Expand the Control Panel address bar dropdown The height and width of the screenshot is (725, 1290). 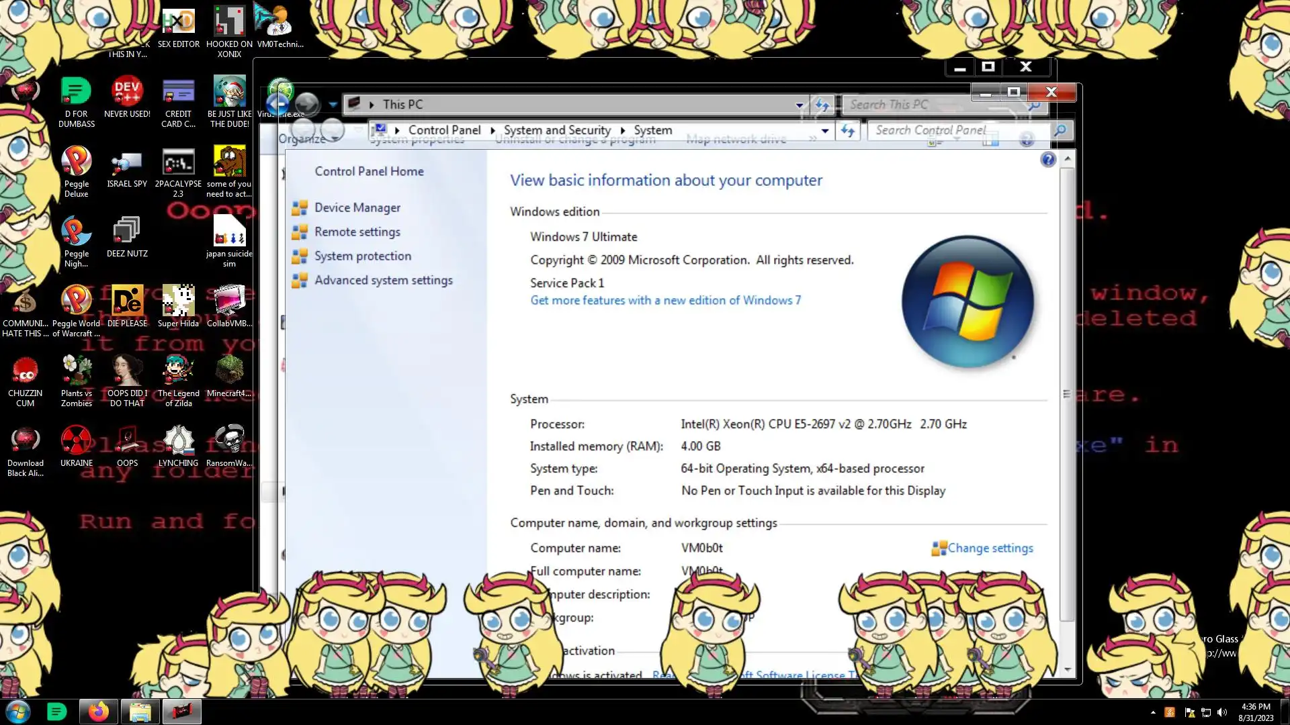pyautogui.click(x=825, y=131)
